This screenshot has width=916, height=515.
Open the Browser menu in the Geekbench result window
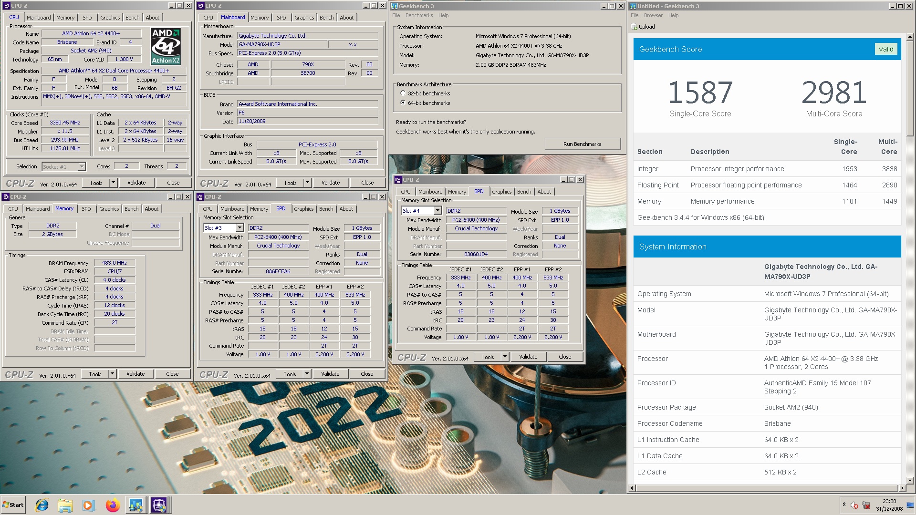(653, 15)
